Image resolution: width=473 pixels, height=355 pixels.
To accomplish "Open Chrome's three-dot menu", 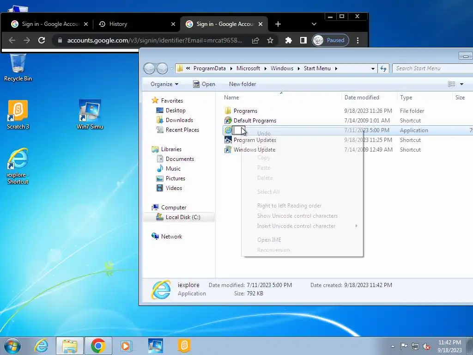I will tap(358, 40).
